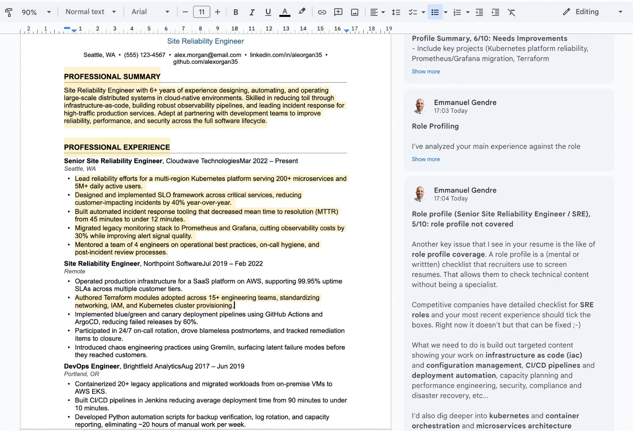The height and width of the screenshot is (431, 633).
Task: Open the 90% zoom dropdown
Action: [x=36, y=12]
